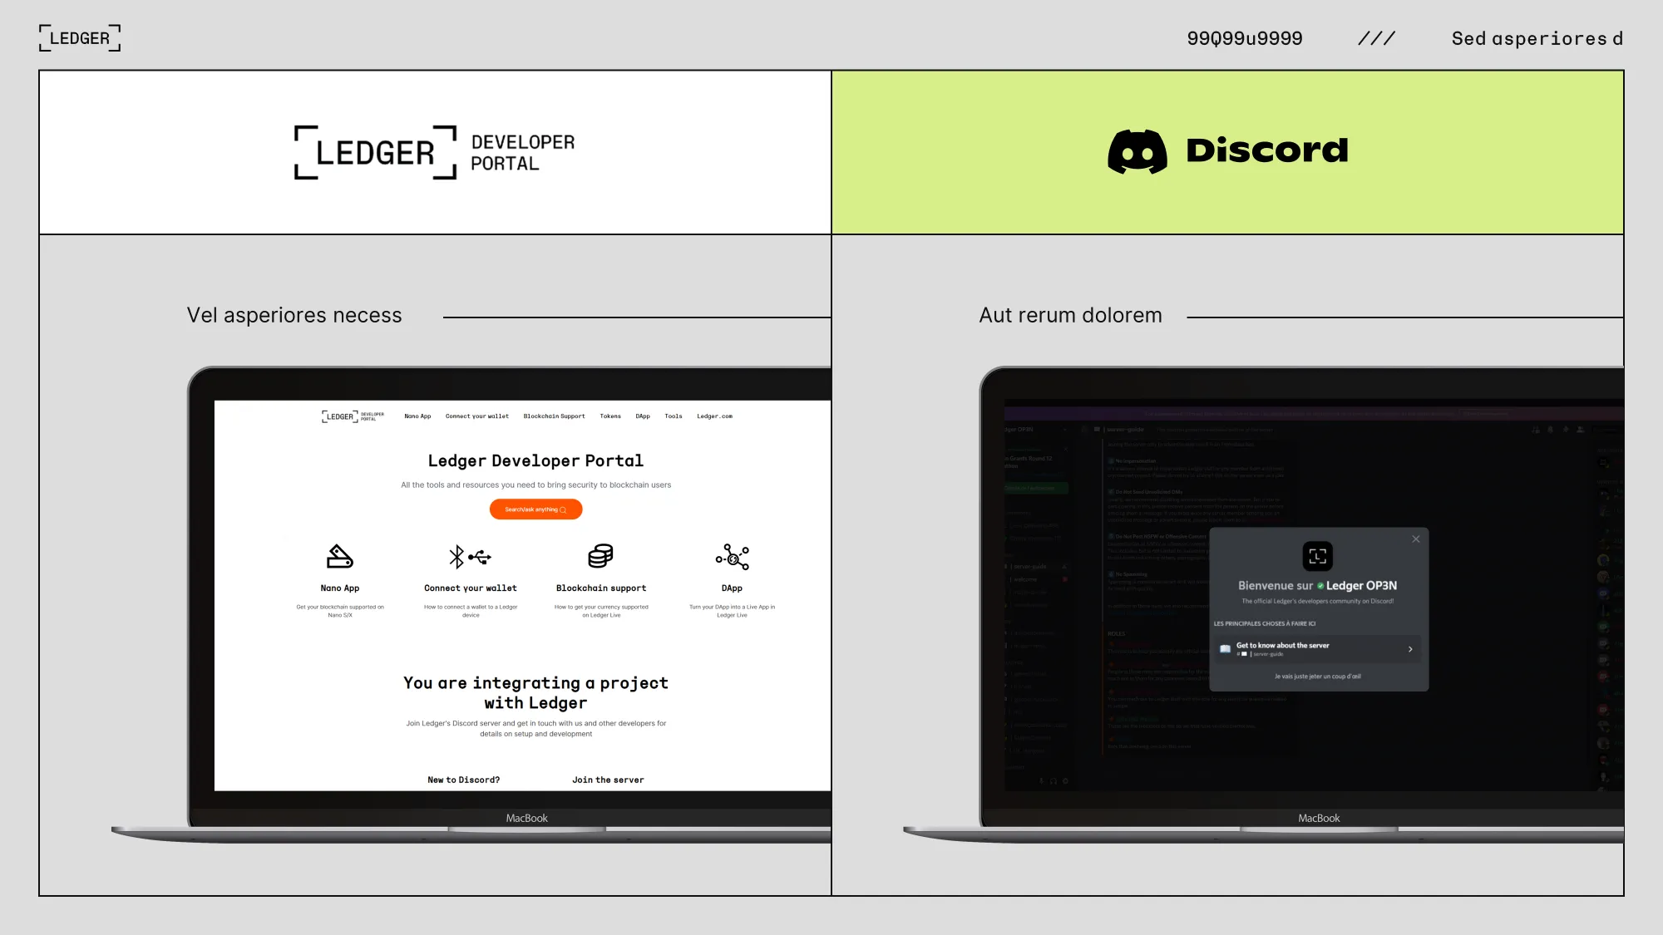Open user settings gear in Discord sidebar
The image size is (1663, 935).
coord(1065,781)
